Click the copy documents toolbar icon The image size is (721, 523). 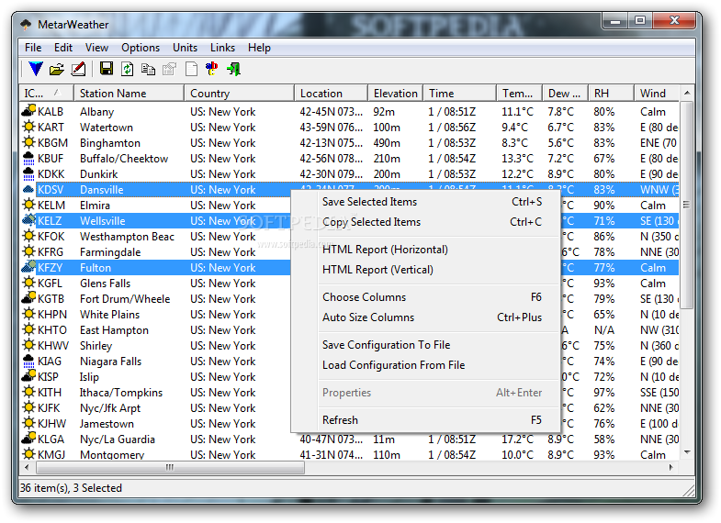[x=148, y=70]
